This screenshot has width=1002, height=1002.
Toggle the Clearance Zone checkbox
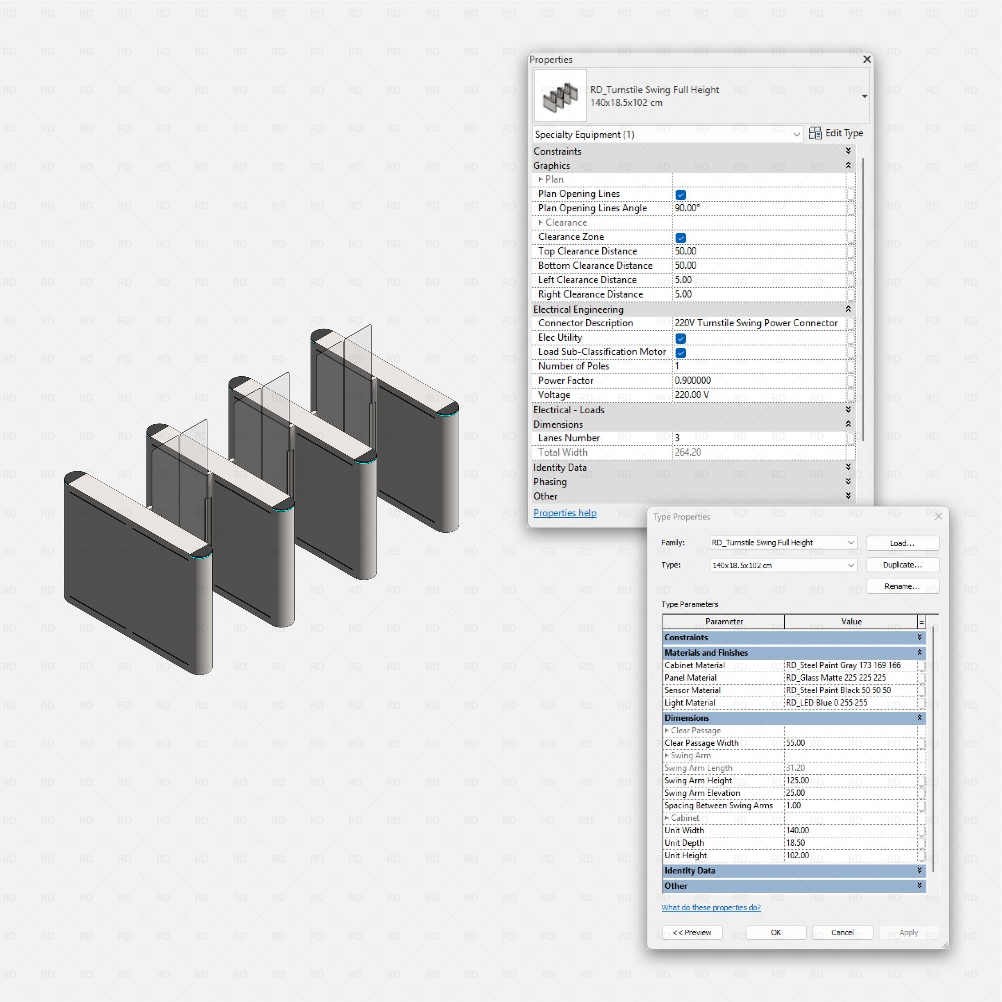coord(681,238)
